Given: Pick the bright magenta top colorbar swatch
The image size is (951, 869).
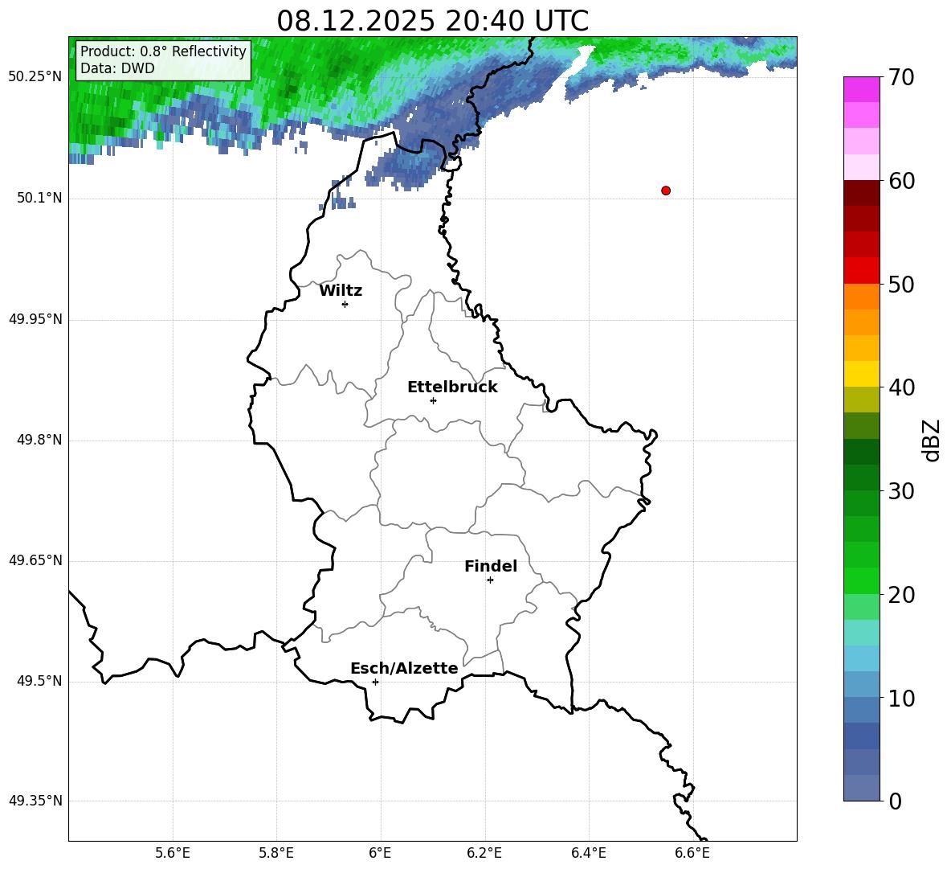Looking at the screenshot, I should [x=861, y=90].
